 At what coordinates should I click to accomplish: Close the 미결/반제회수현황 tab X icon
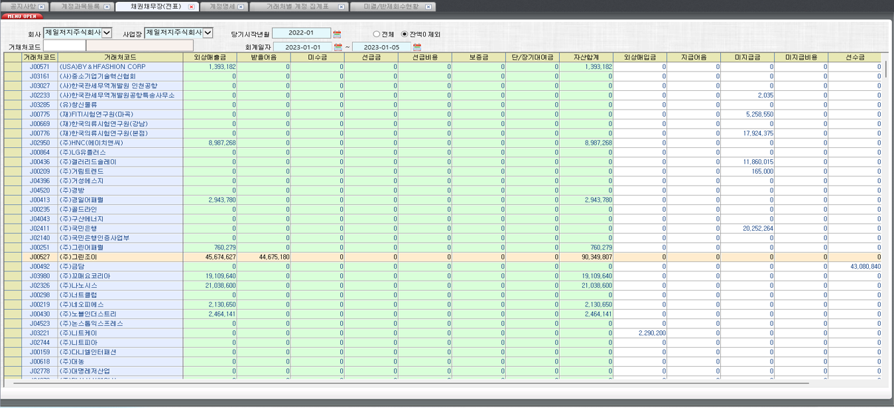pos(428,6)
